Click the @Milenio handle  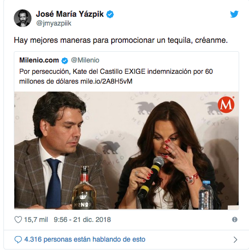tap(85, 60)
